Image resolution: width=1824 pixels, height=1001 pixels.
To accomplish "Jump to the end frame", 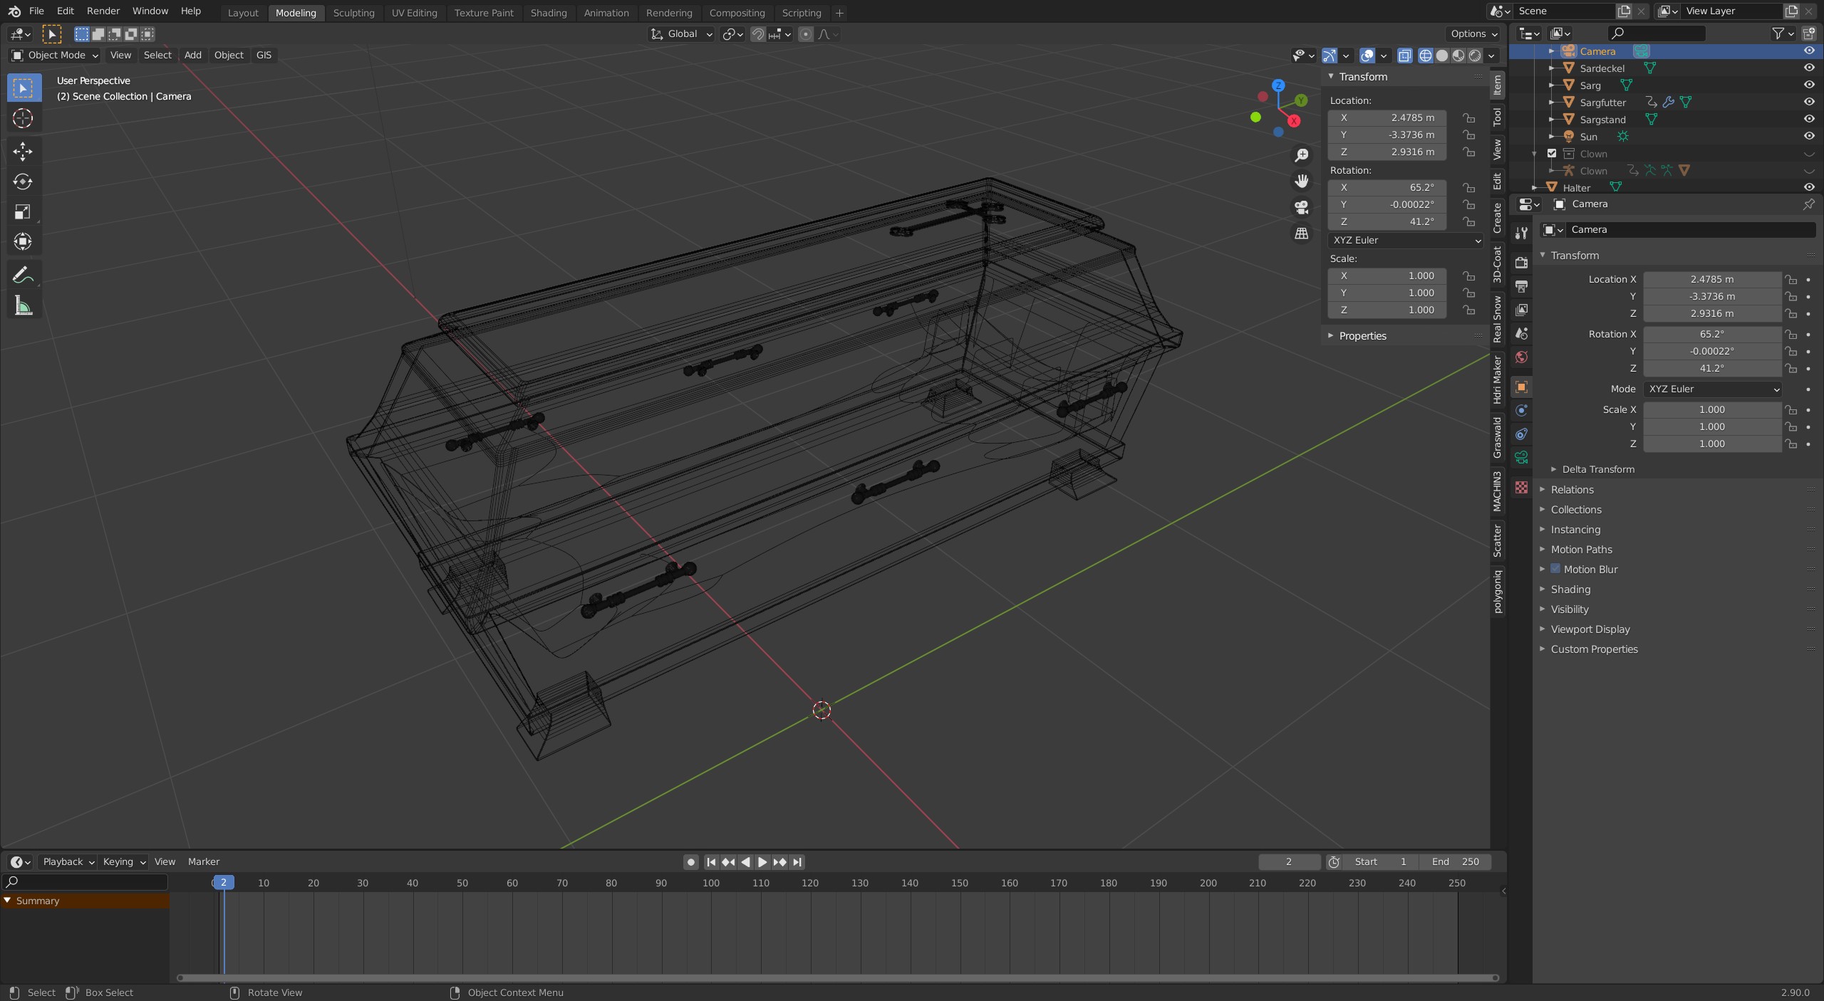I will pyautogui.click(x=797, y=861).
